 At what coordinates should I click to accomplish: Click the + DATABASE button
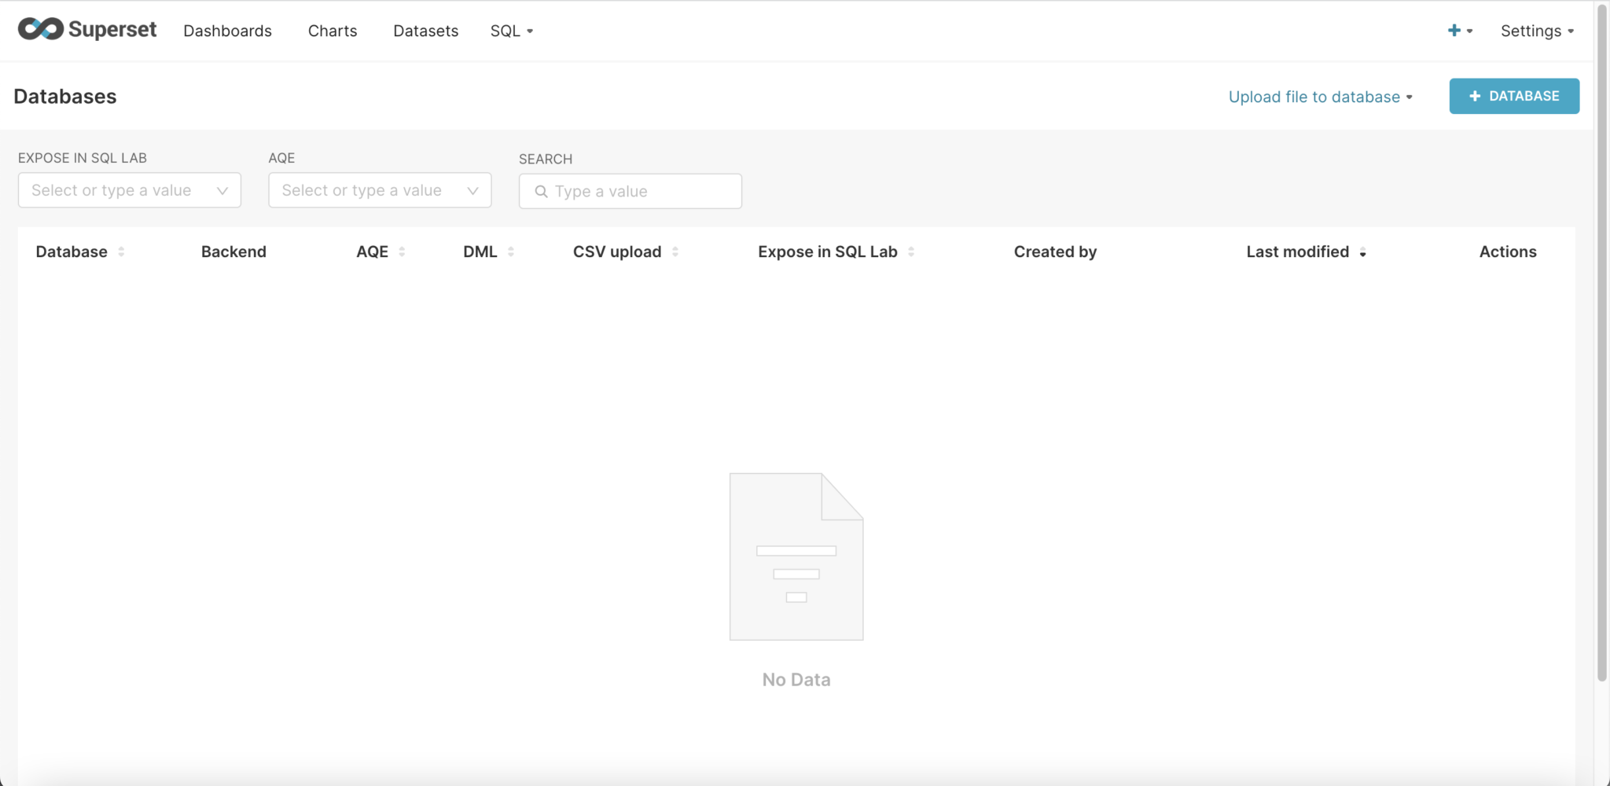pos(1513,96)
